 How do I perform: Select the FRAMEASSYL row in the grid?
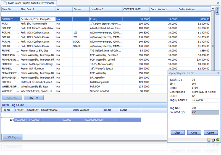click(10, 60)
